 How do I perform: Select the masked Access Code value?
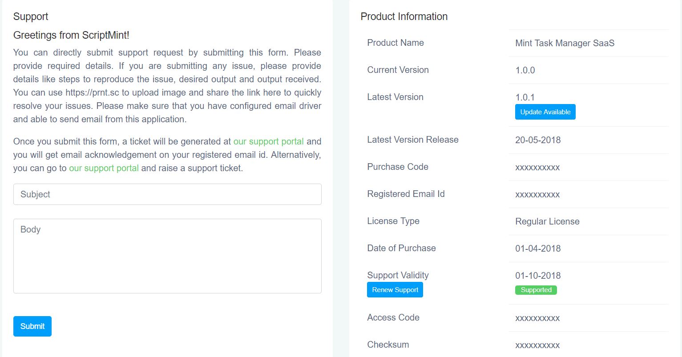point(537,318)
